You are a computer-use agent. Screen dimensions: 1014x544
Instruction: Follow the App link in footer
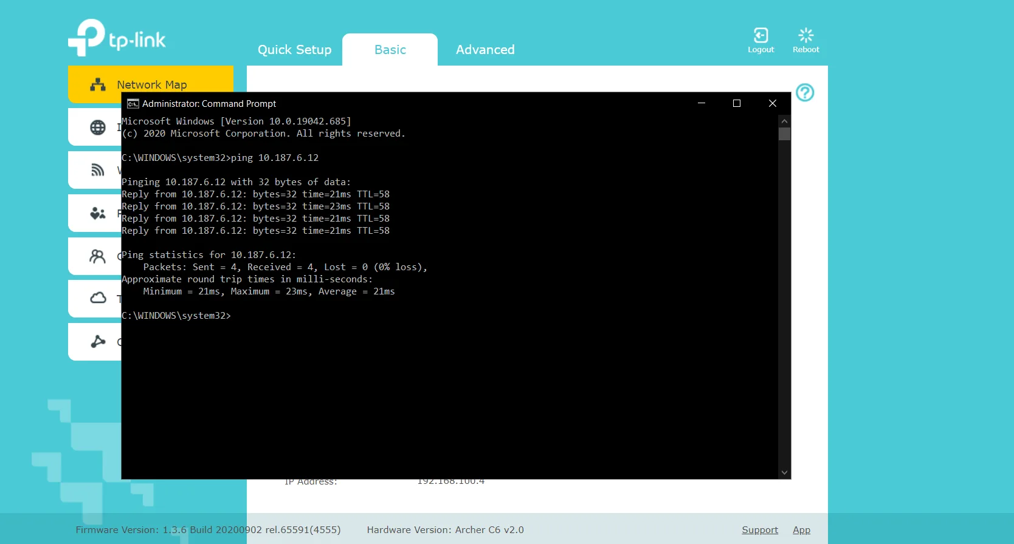click(x=801, y=530)
